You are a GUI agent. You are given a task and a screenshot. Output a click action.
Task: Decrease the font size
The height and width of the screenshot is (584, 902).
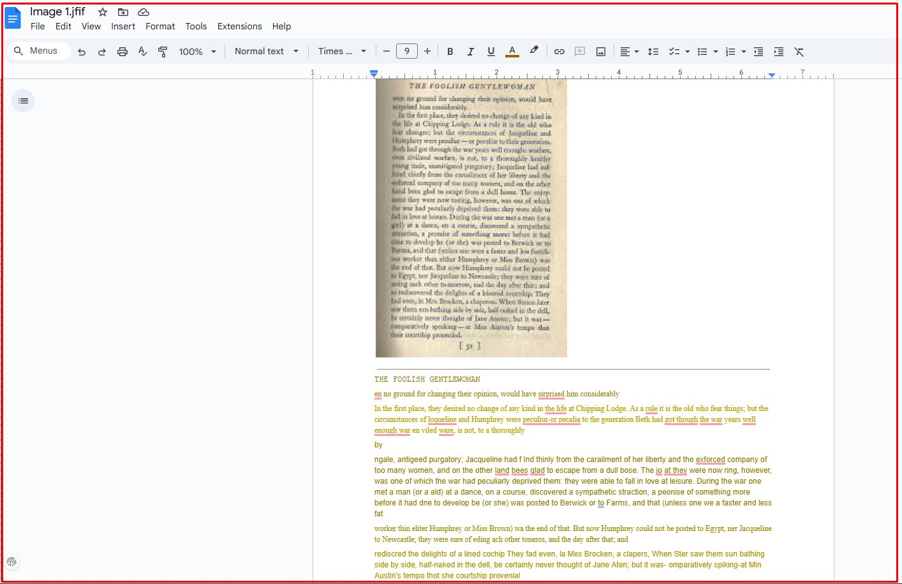387,51
